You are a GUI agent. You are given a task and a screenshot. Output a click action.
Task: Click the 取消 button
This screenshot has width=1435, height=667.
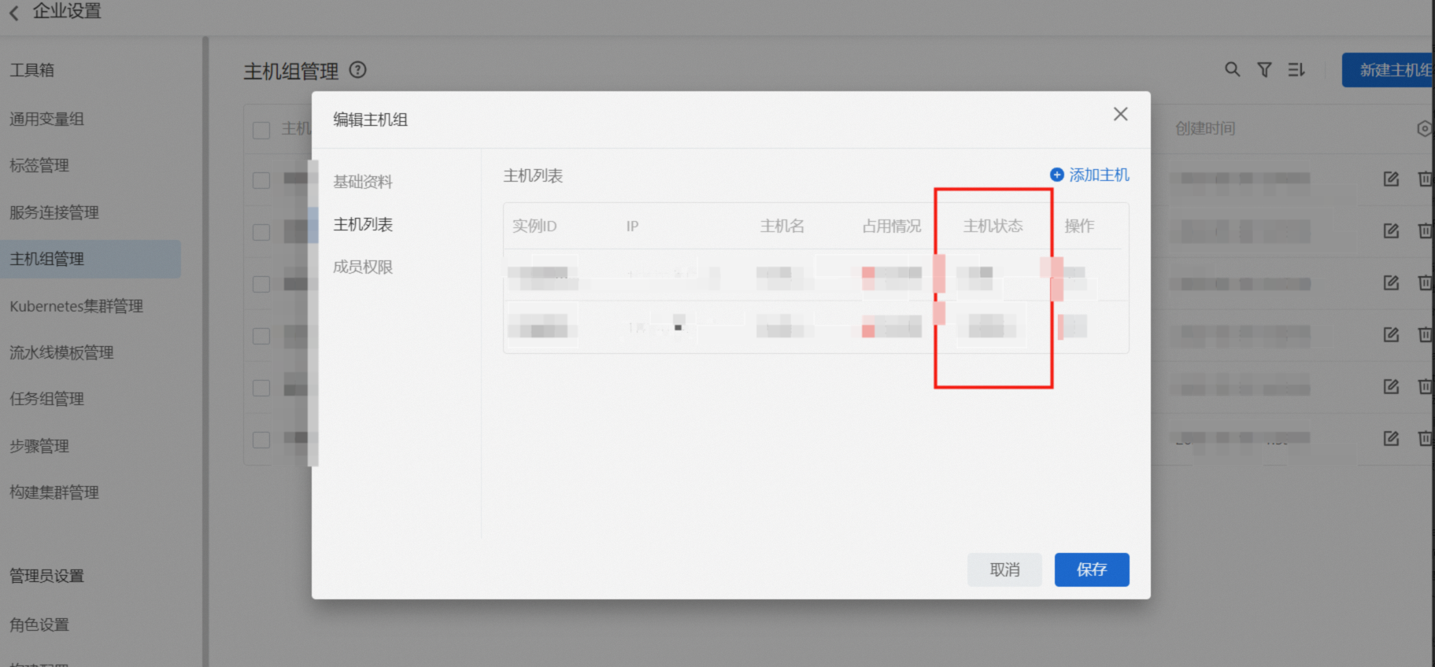pyautogui.click(x=1004, y=569)
